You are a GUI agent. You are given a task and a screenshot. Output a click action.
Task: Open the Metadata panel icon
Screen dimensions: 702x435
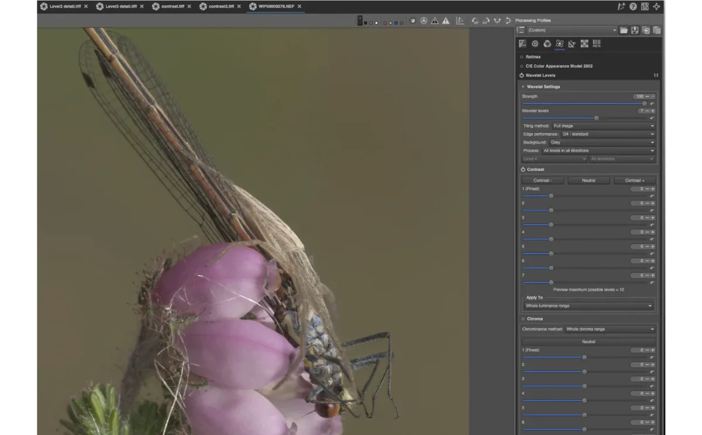[x=596, y=43]
